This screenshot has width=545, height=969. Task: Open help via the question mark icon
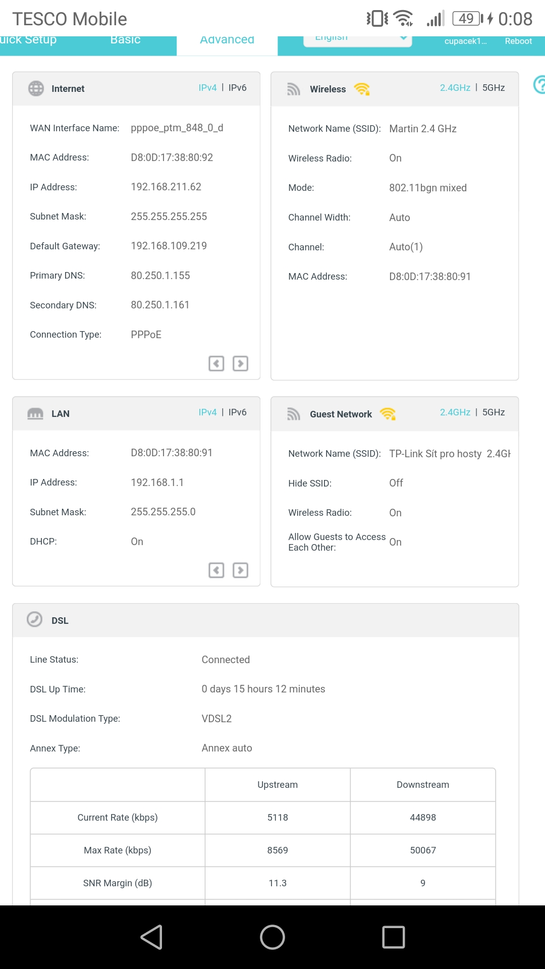pos(539,85)
